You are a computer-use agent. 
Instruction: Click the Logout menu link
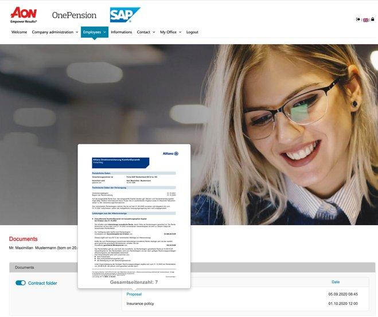192,32
